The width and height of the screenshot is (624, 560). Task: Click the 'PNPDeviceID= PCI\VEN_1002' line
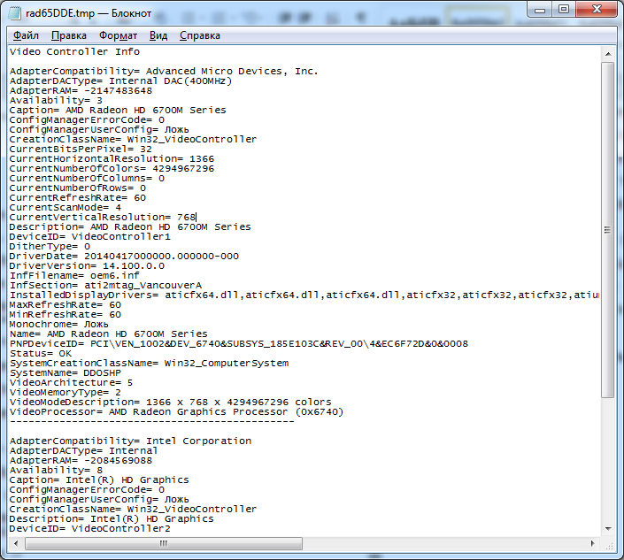point(239,344)
